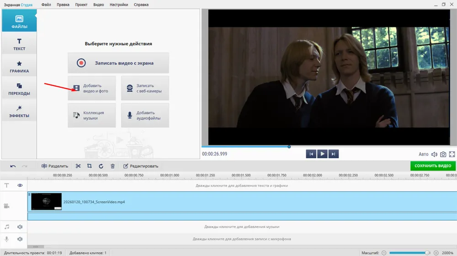457x256 pixels.
Task: Click the preview progress bar handle
Action: [289, 147]
